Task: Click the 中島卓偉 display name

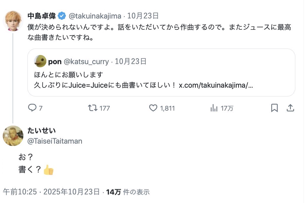Action: (x=42, y=16)
